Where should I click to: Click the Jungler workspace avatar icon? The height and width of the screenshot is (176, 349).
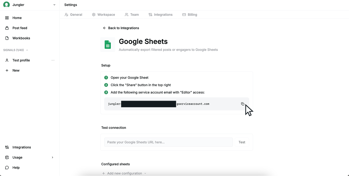pyautogui.click(x=6, y=5)
